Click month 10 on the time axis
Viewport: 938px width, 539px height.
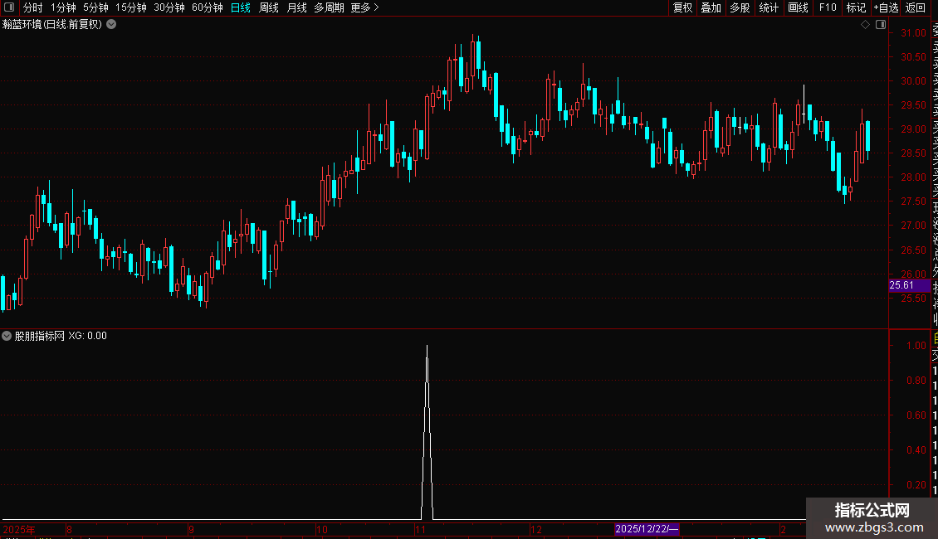tap(322, 529)
